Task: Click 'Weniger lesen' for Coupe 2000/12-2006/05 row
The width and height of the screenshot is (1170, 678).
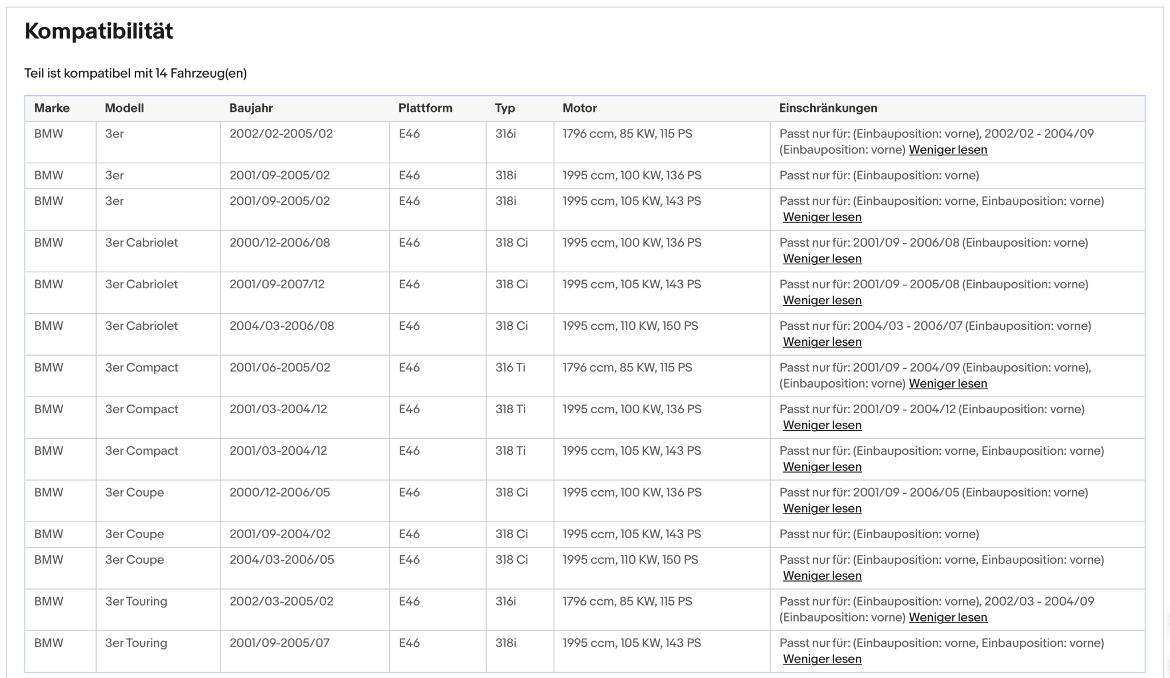Action: 822,508
